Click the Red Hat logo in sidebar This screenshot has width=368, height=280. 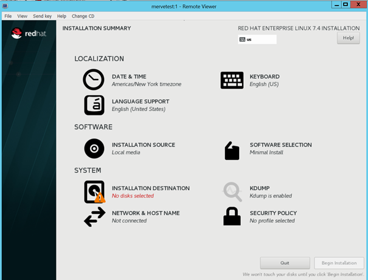pos(29,33)
